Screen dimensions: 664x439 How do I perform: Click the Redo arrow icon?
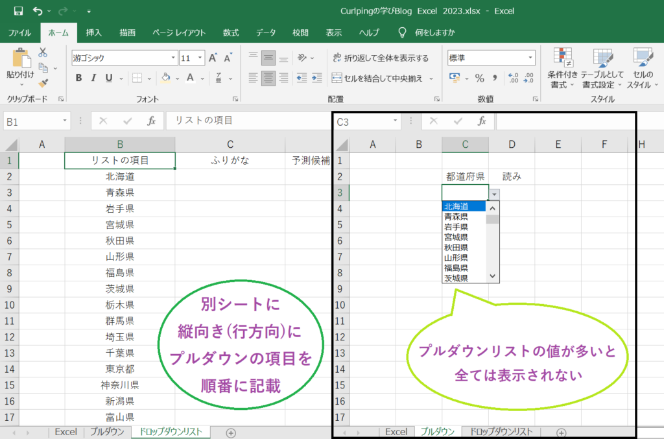point(63,11)
